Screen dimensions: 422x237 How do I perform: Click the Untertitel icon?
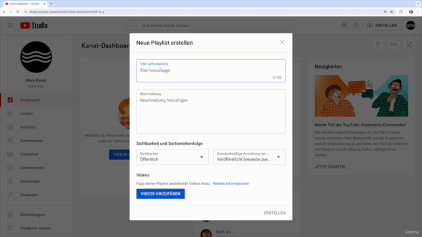coord(10,154)
